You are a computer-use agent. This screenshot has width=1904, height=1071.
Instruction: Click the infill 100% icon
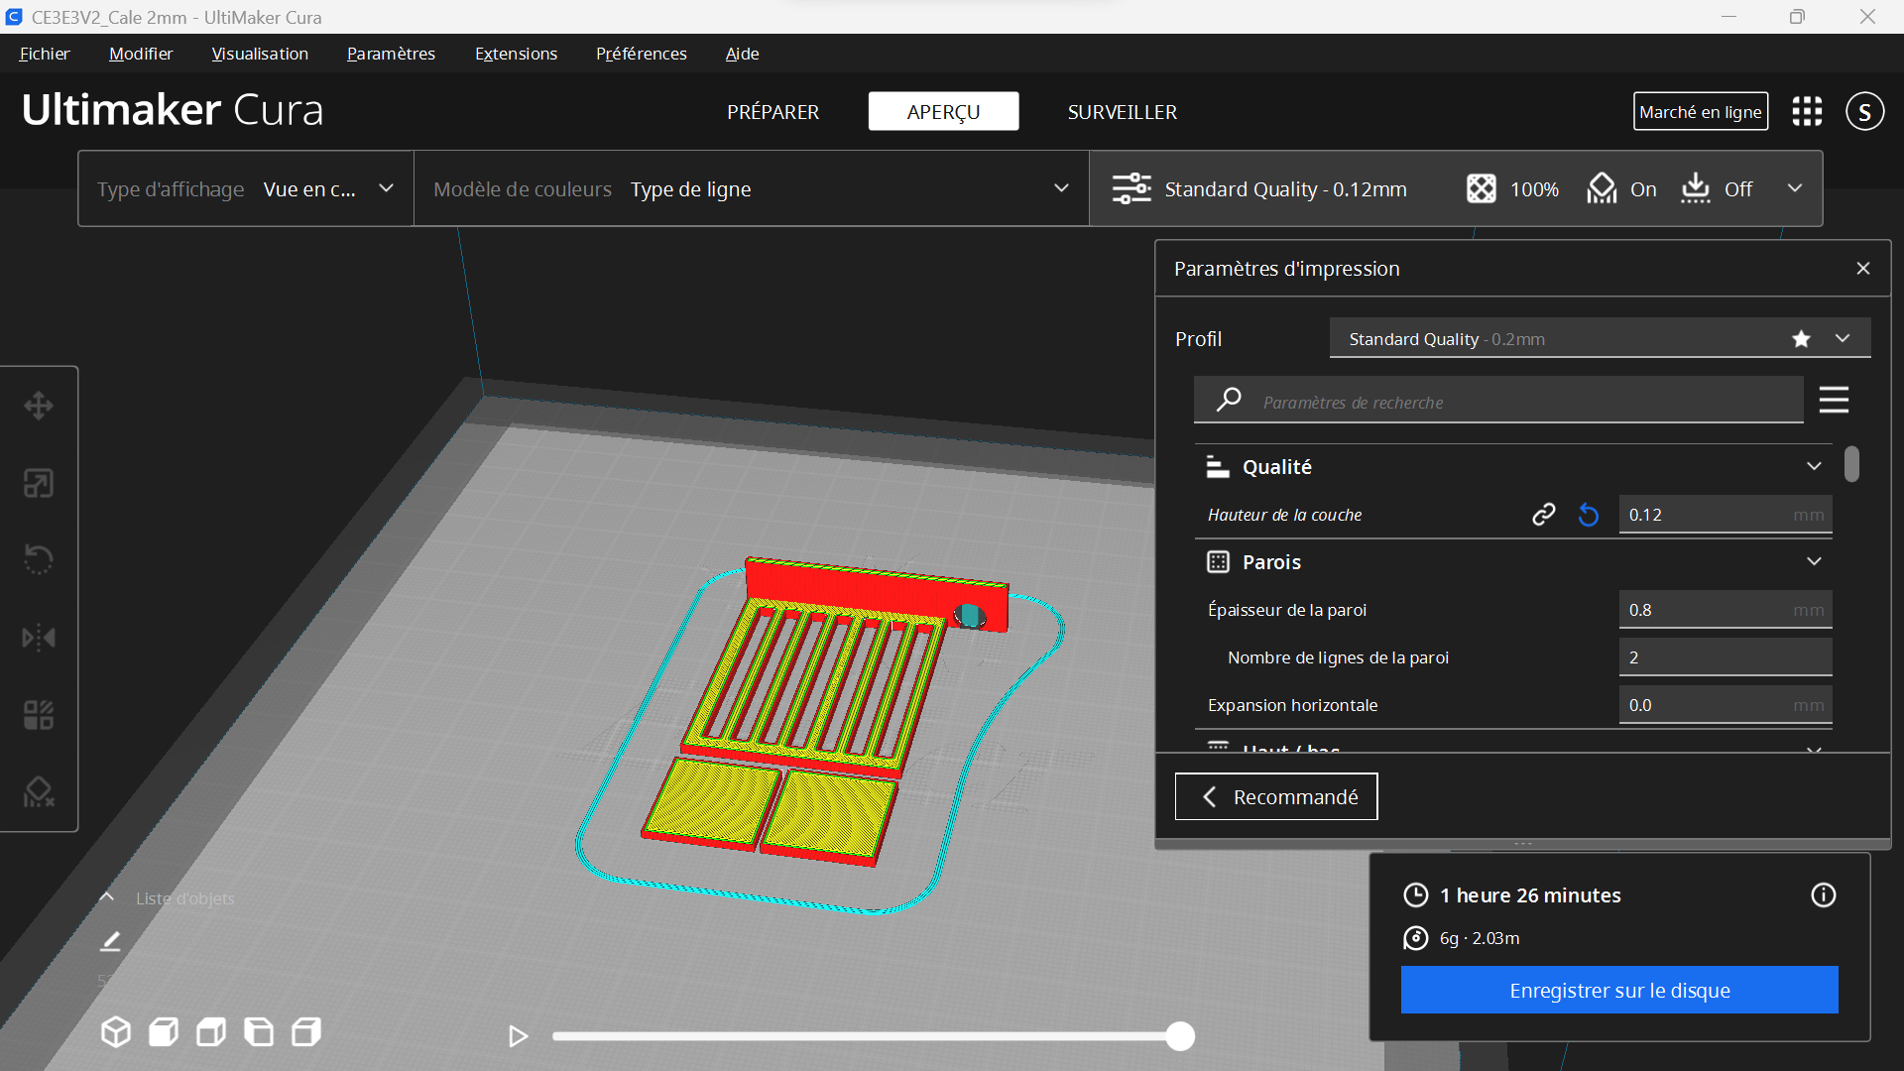point(1481,188)
